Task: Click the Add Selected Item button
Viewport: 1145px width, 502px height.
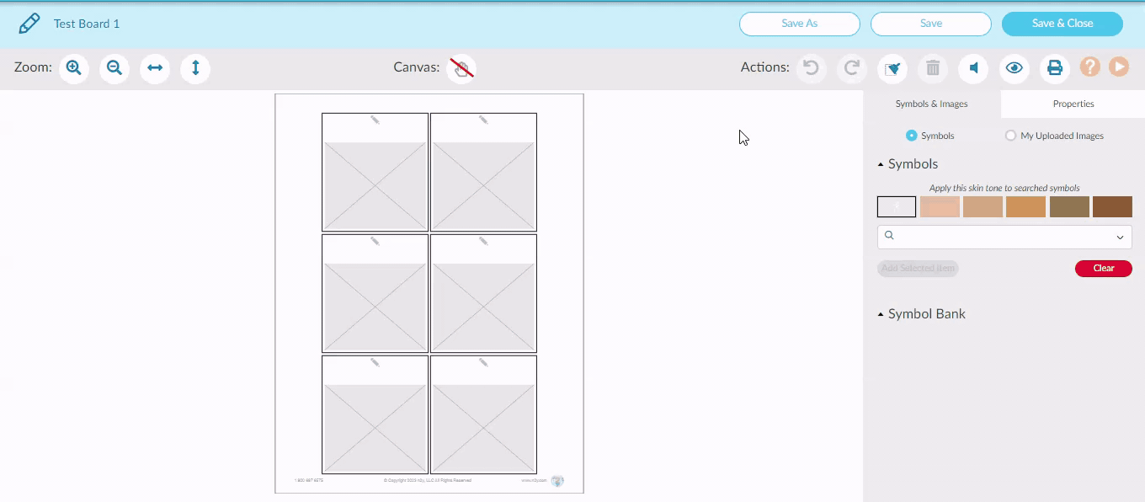Action: tap(918, 269)
